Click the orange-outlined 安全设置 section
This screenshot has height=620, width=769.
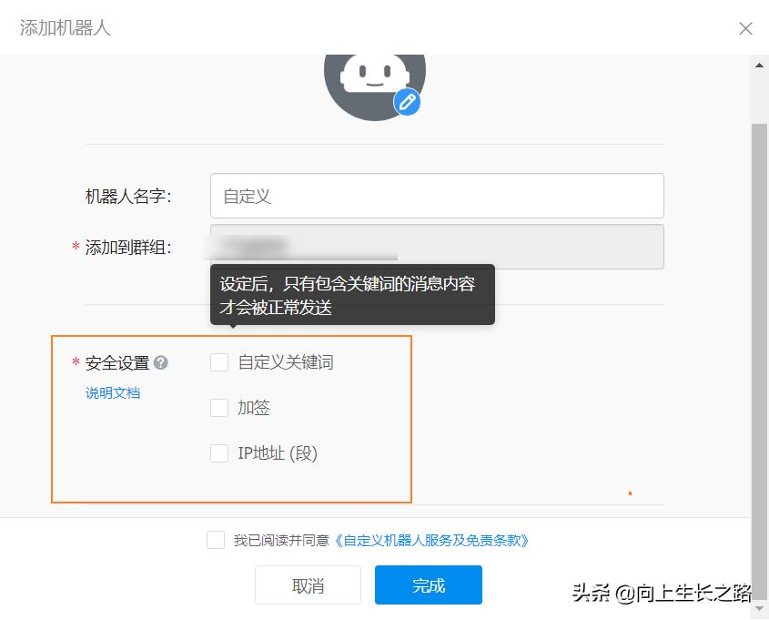pyautogui.click(x=231, y=419)
